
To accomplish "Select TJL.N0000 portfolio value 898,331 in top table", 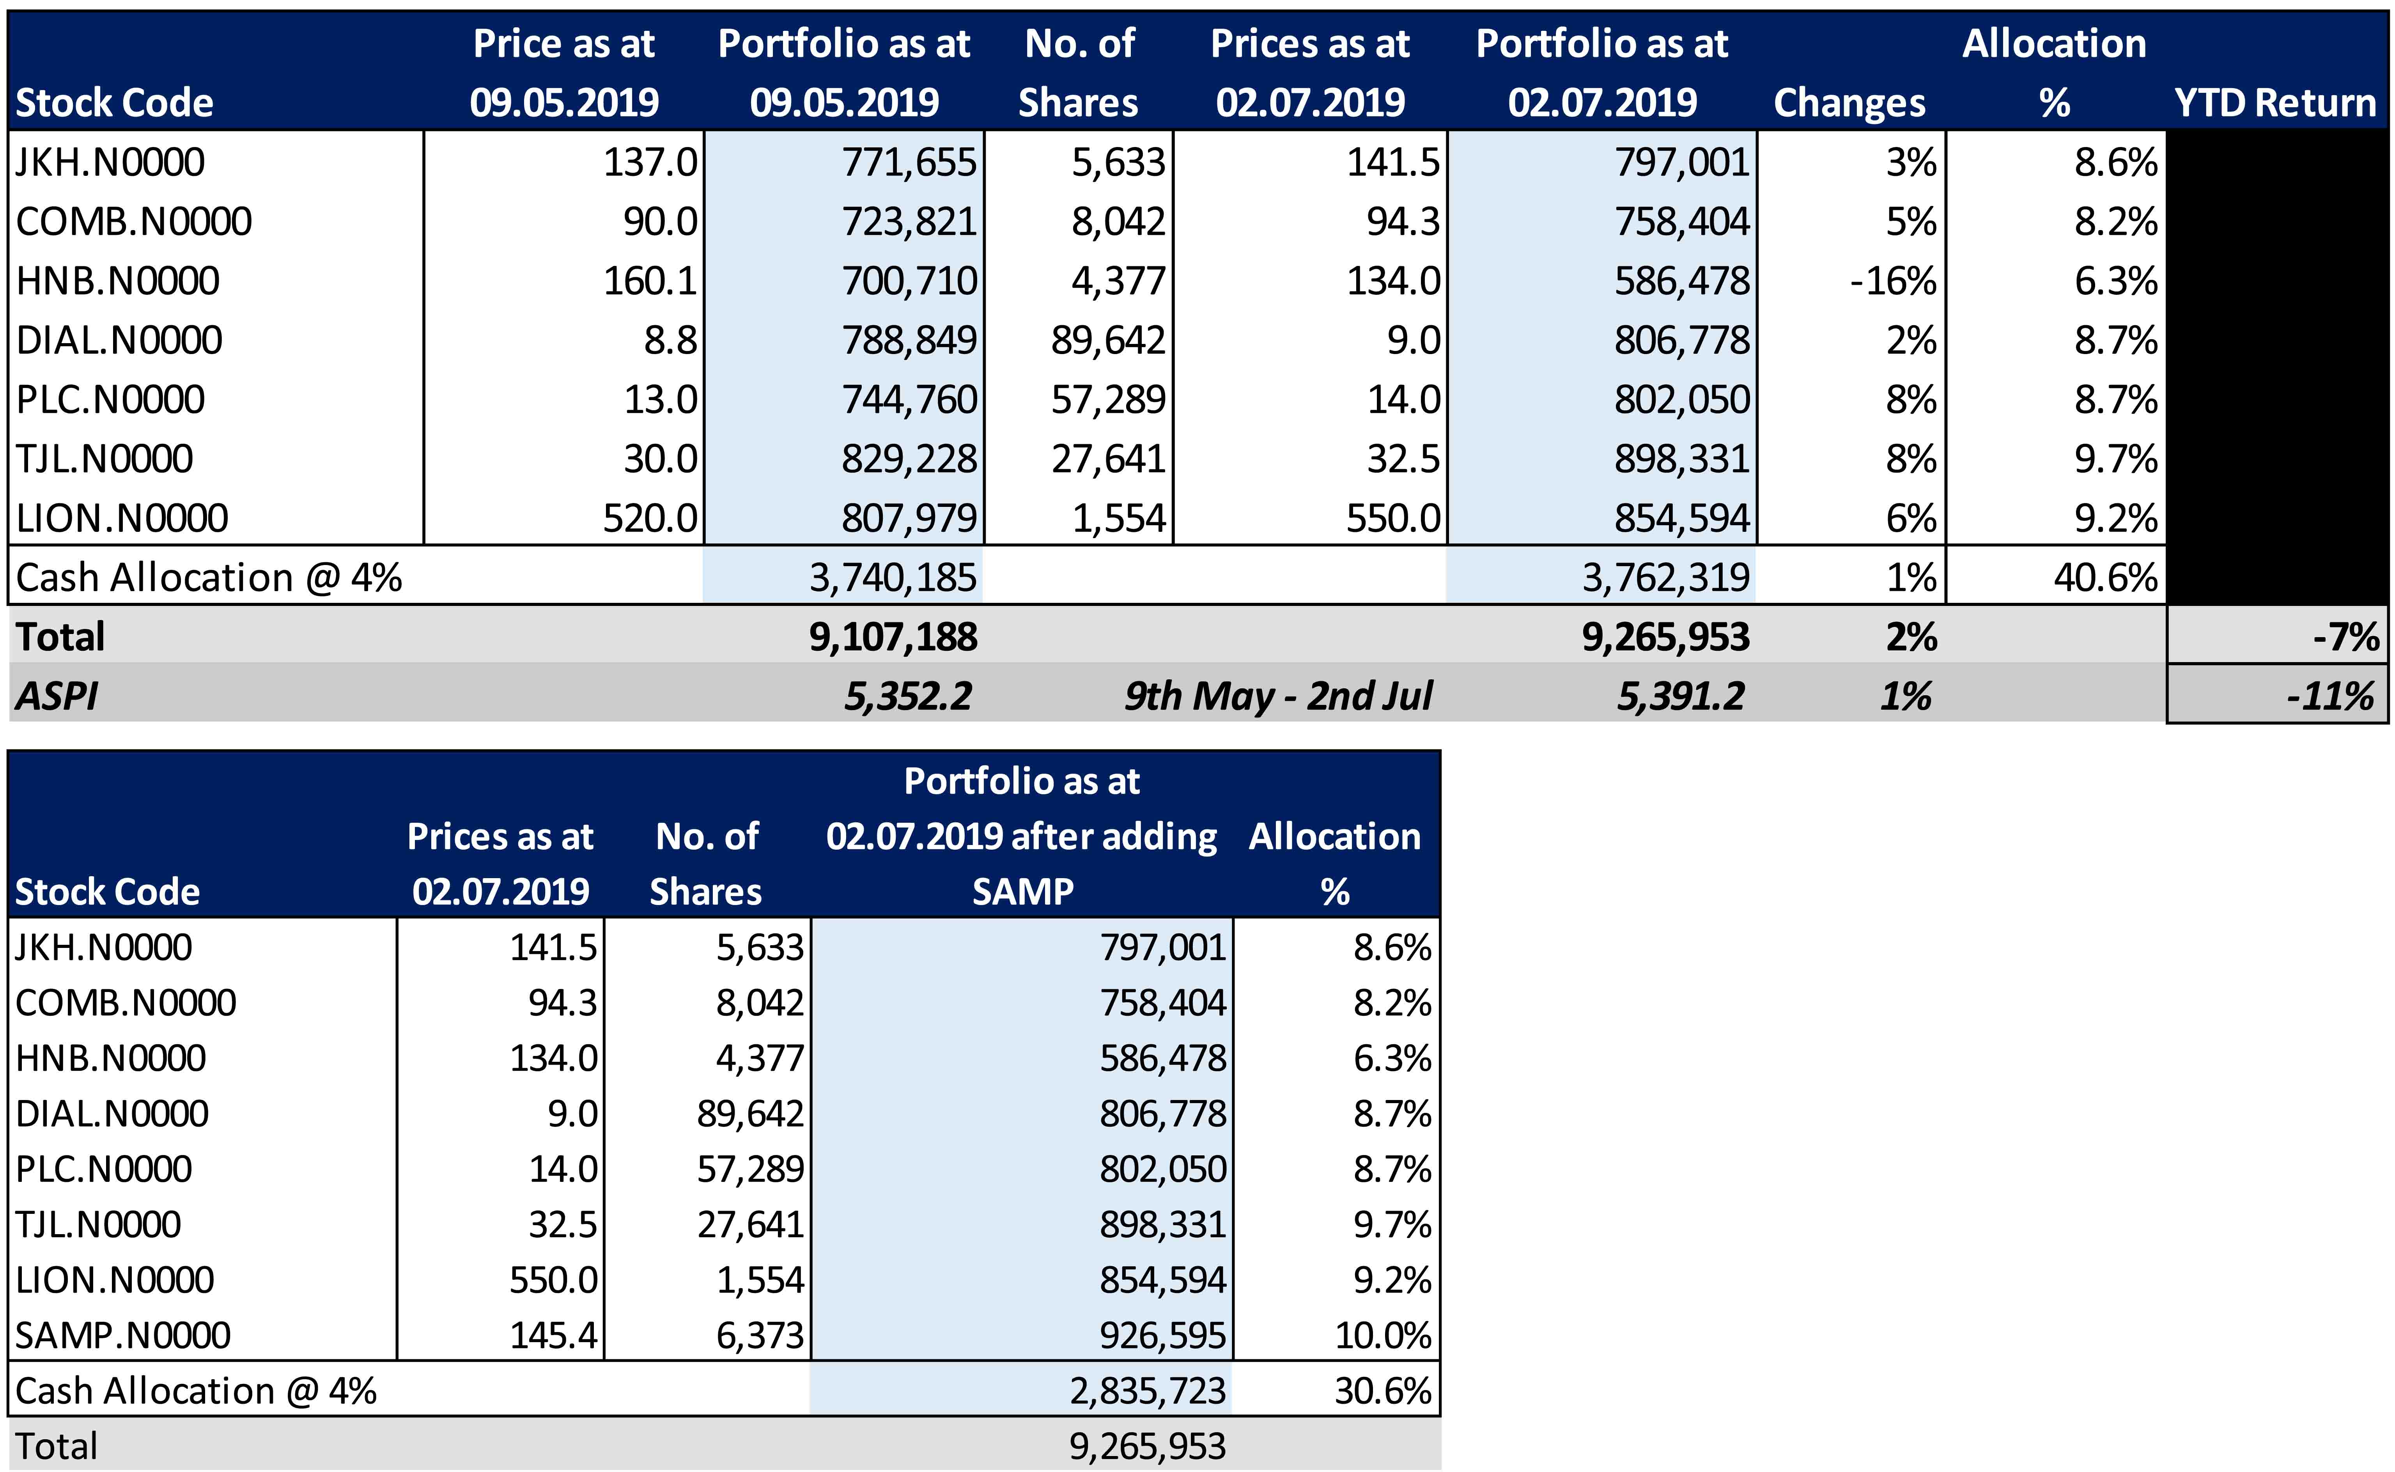I will 1681,459.
